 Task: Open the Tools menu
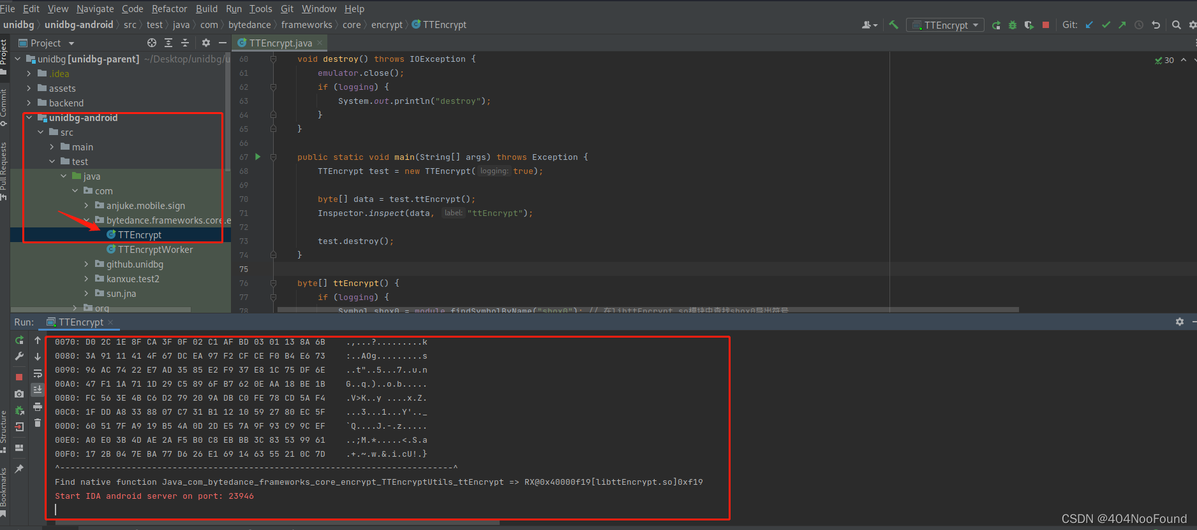pyautogui.click(x=260, y=9)
